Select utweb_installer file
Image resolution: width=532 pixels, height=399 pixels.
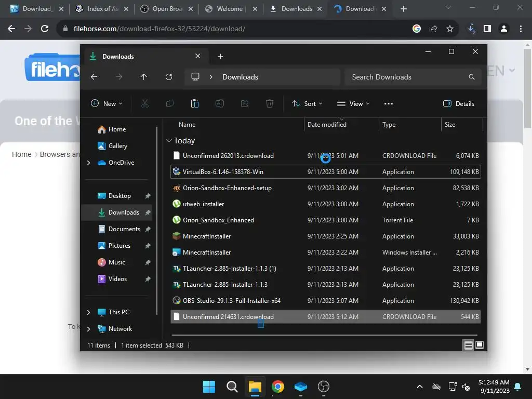click(325, 204)
